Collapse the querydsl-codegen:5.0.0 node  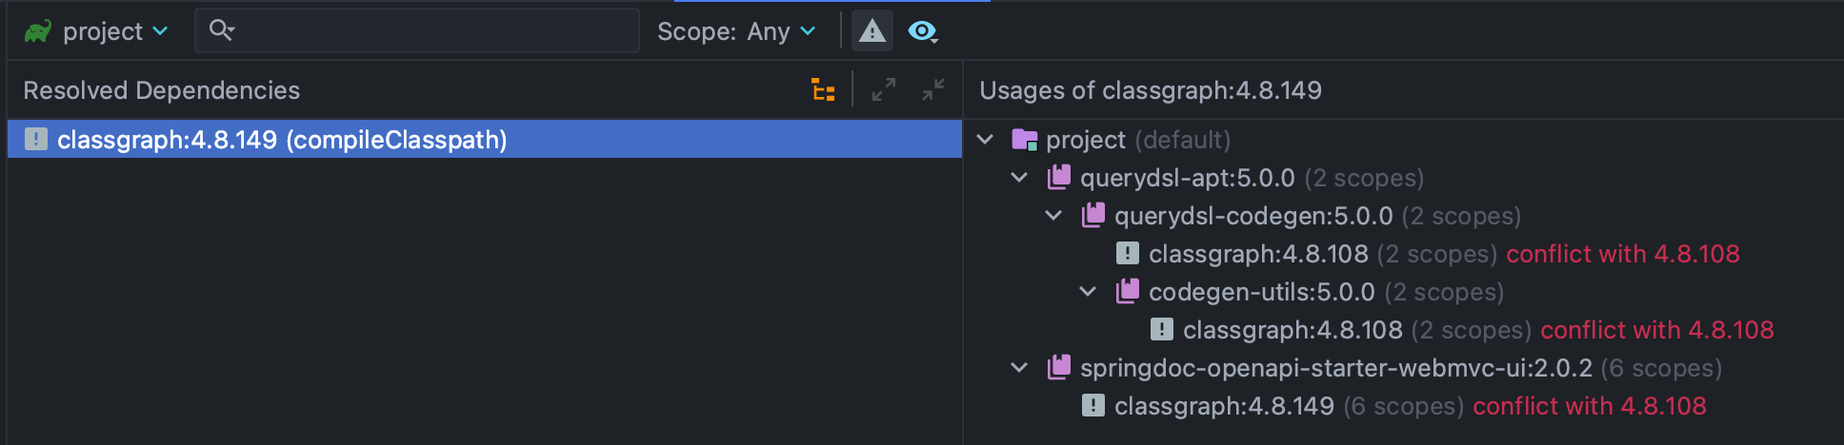click(1053, 216)
